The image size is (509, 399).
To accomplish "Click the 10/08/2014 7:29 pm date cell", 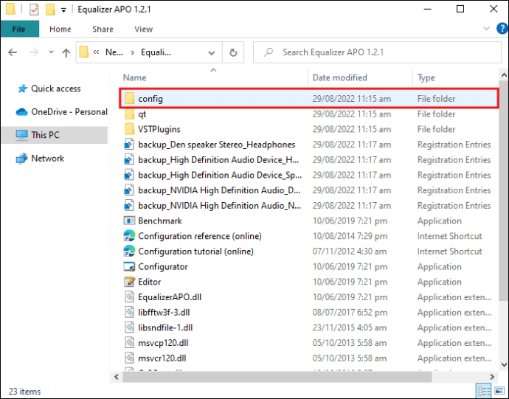I will [x=350, y=236].
